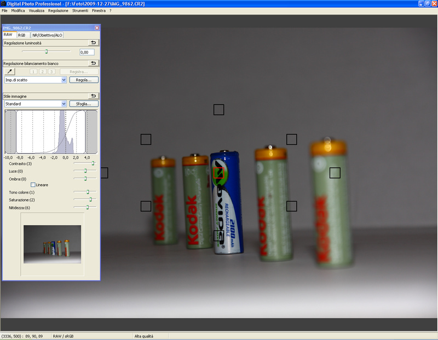Click the Contrasto slider handle
438x340 pixels.
(x=93, y=163)
